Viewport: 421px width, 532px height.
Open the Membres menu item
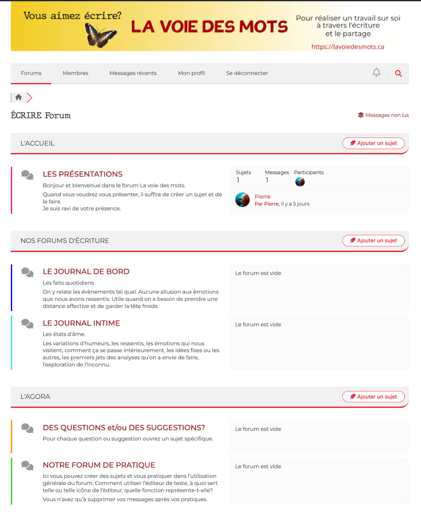pyautogui.click(x=75, y=73)
